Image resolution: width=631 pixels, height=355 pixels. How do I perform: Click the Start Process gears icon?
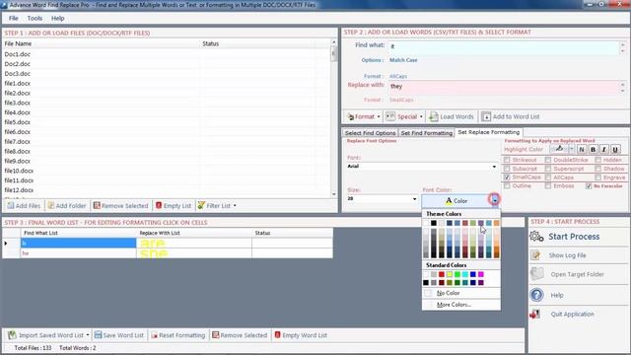536,237
